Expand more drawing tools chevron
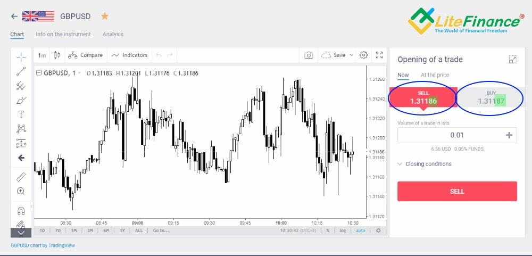 (21, 233)
